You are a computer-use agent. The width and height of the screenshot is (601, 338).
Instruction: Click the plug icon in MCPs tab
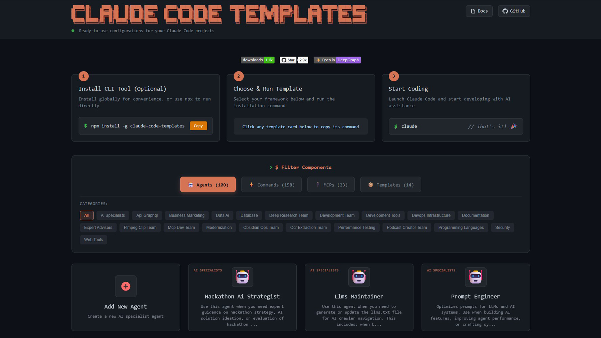pos(318,185)
